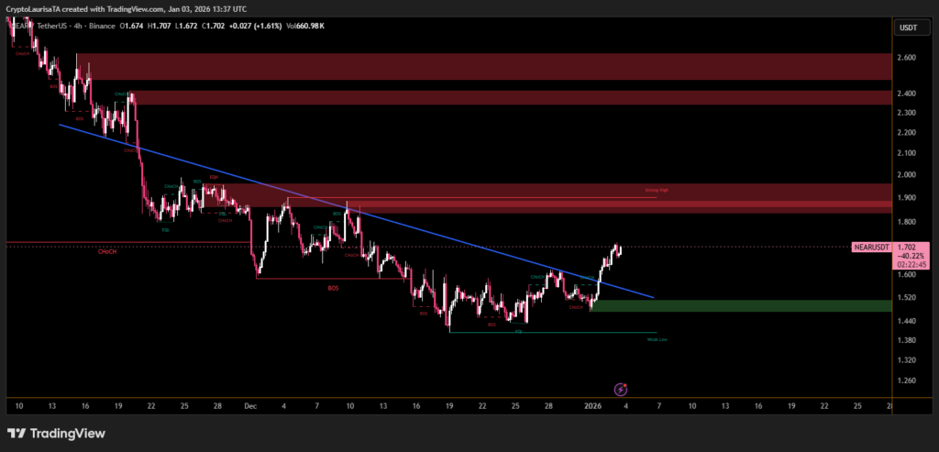
Task: Click the NEARUSDT price label tag
Action: (871, 248)
